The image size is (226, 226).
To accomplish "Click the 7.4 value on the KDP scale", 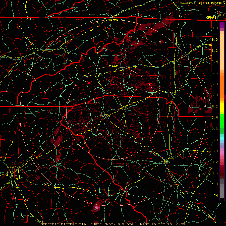I will (x=215, y=62).
